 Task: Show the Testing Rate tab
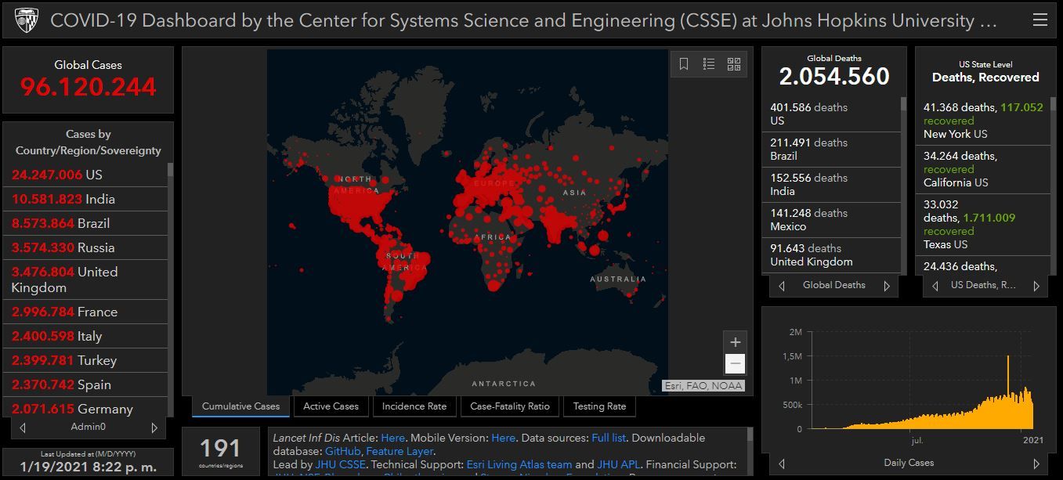599,406
